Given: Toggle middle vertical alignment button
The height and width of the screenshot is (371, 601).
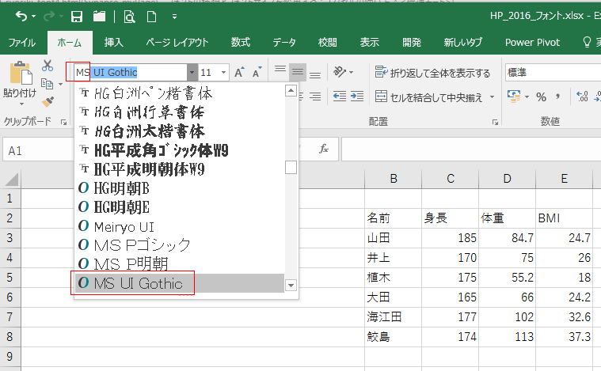Looking at the screenshot, I should pos(298,72).
